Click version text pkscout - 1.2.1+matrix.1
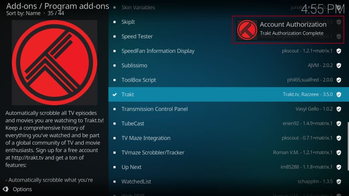Screen dimensions: 349x196 (307, 51)
